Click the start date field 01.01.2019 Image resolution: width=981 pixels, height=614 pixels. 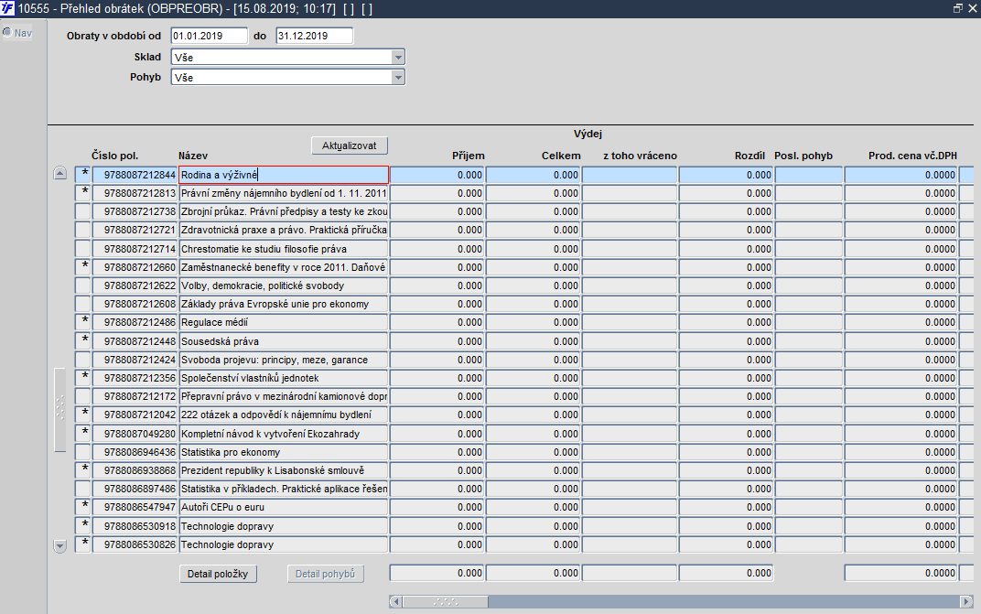point(210,36)
